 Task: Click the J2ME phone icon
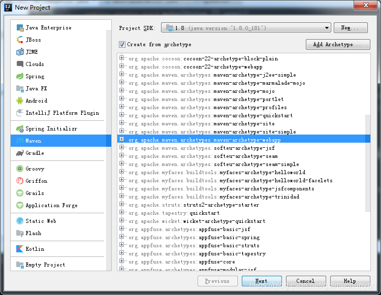pos(20,52)
